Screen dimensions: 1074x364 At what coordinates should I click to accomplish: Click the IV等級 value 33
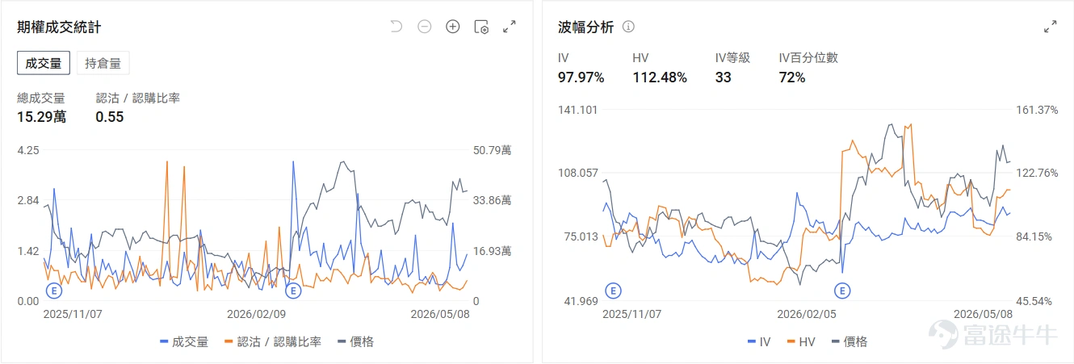pos(724,77)
